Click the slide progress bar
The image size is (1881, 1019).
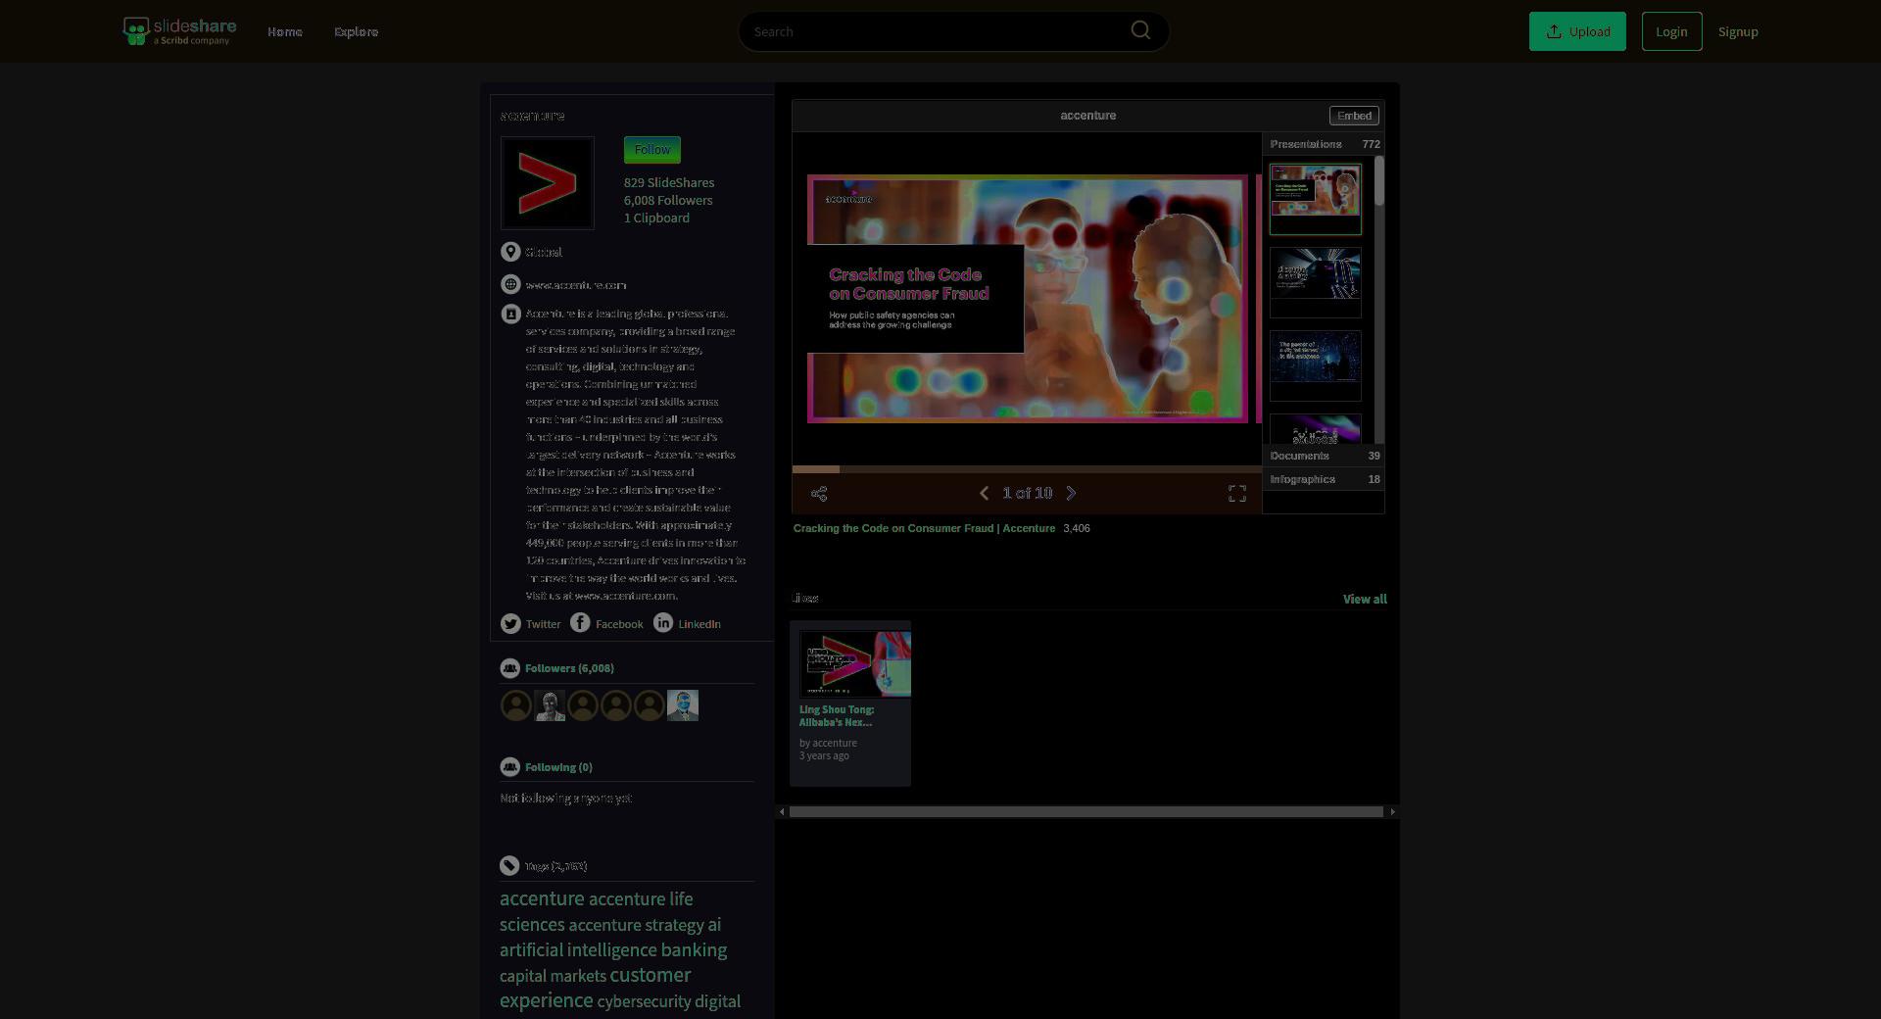pos(1027,469)
